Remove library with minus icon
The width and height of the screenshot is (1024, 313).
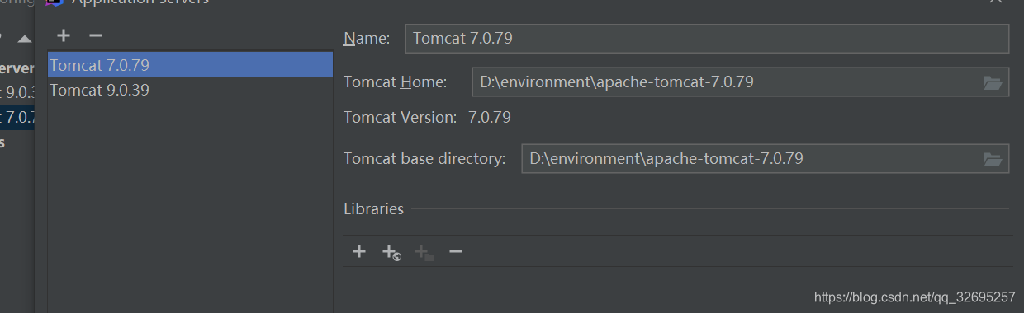[x=455, y=251]
